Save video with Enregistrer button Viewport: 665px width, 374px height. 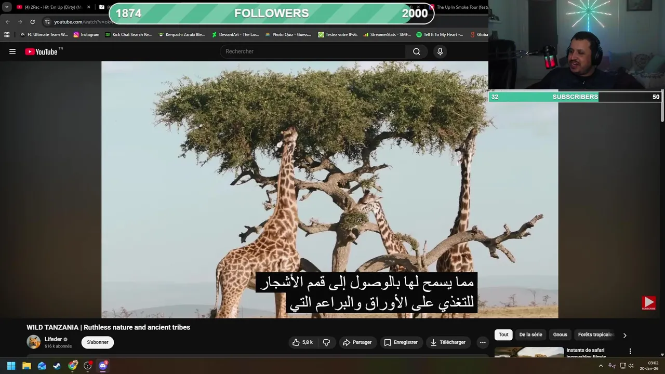401,342
